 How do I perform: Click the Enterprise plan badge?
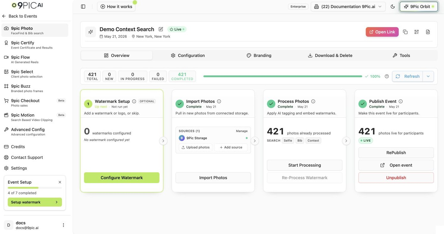[298, 7]
